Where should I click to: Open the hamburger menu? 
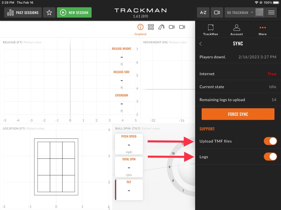coord(271,13)
